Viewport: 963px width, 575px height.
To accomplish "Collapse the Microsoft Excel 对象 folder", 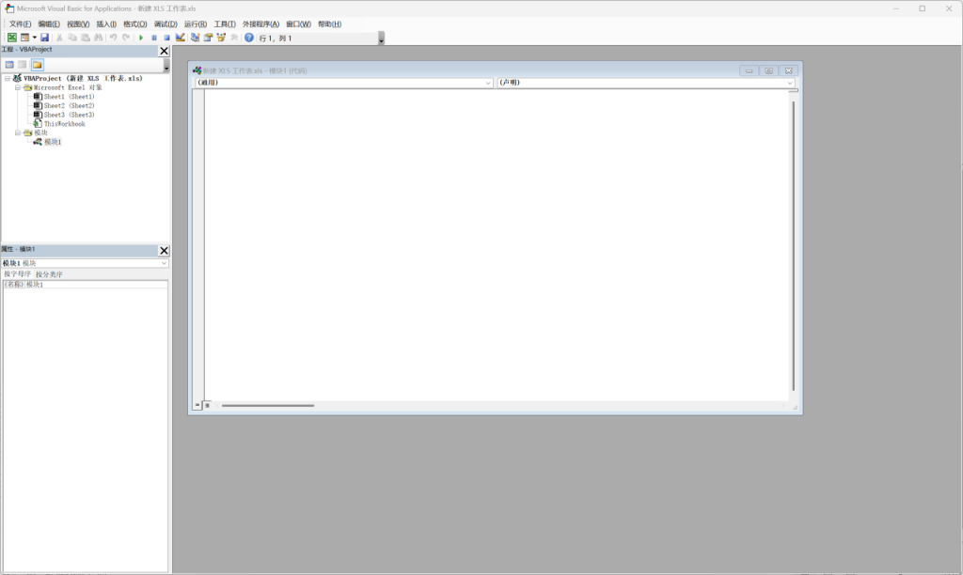I will [x=17, y=87].
